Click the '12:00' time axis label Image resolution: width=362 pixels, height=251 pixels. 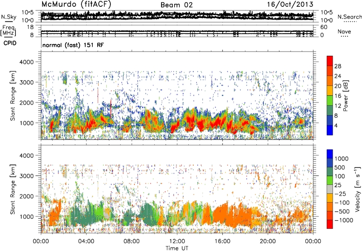coord(177,241)
